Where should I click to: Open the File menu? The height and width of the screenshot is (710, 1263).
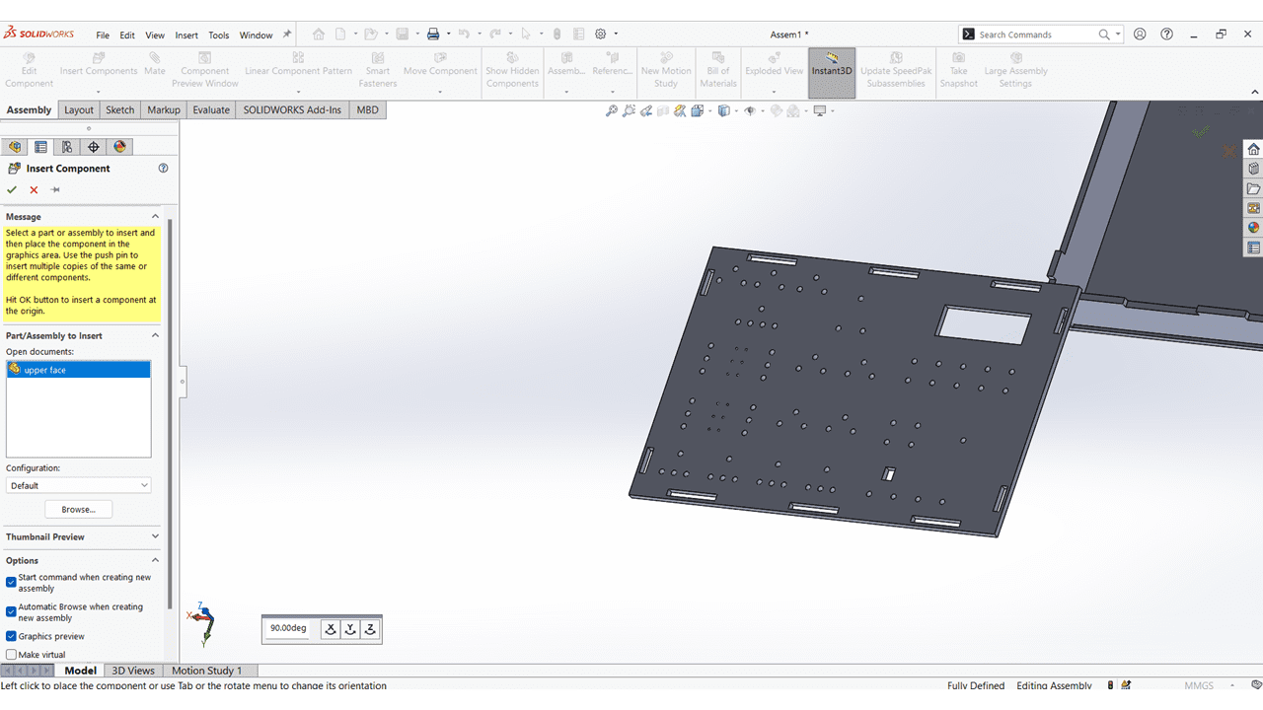103,35
